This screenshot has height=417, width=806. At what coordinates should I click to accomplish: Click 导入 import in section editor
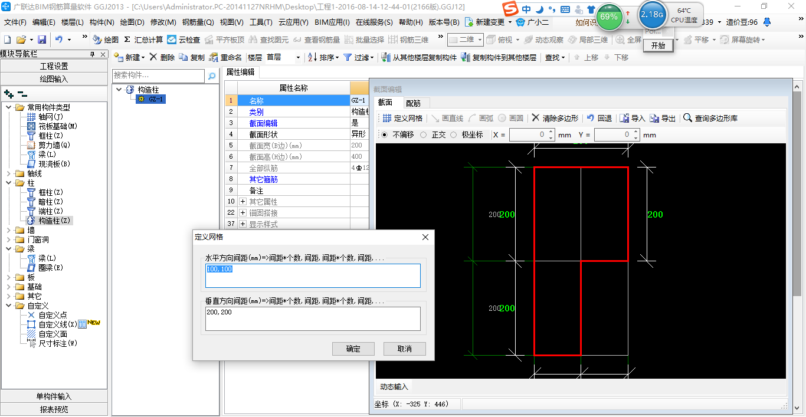pyautogui.click(x=633, y=118)
